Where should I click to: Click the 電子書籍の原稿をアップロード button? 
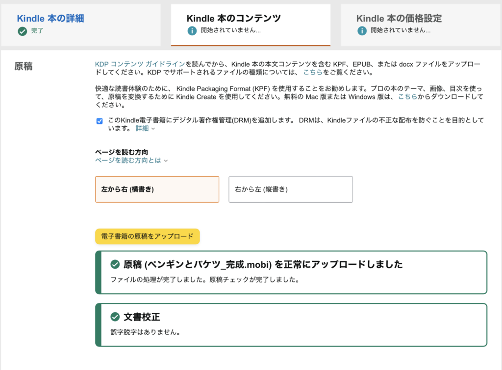tap(147, 236)
